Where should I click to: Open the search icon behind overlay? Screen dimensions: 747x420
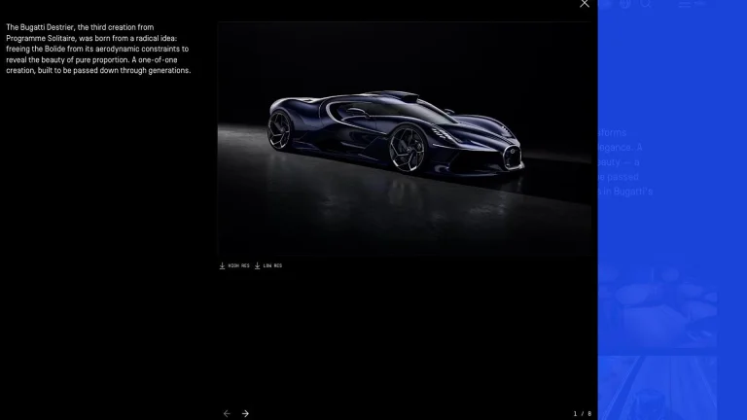tap(646, 4)
